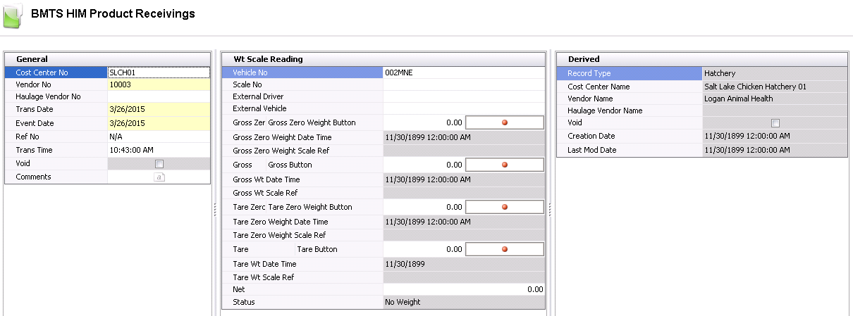Click the Tare Wt Date Time value 11/30/1899
Viewport: 853px width, 316px height.
[x=464, y=264]
